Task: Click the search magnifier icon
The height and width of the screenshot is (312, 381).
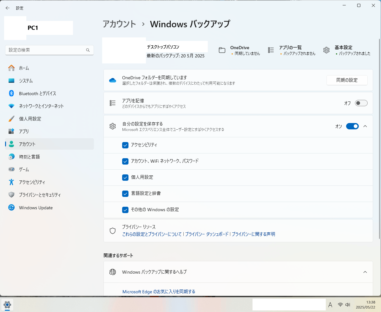Action: (x=88, y=50)
